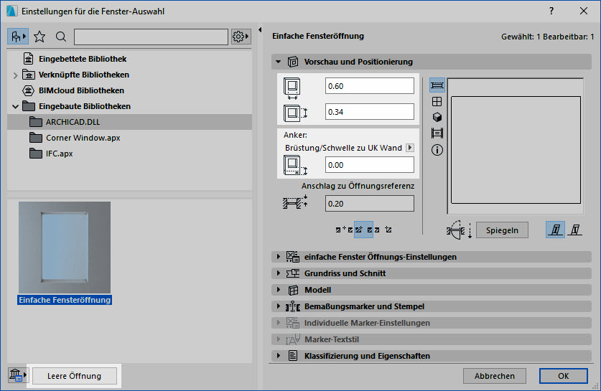Select the highlighted vertical wall opening option
Viewport: 601px width, 391px height.
point(555,230)
